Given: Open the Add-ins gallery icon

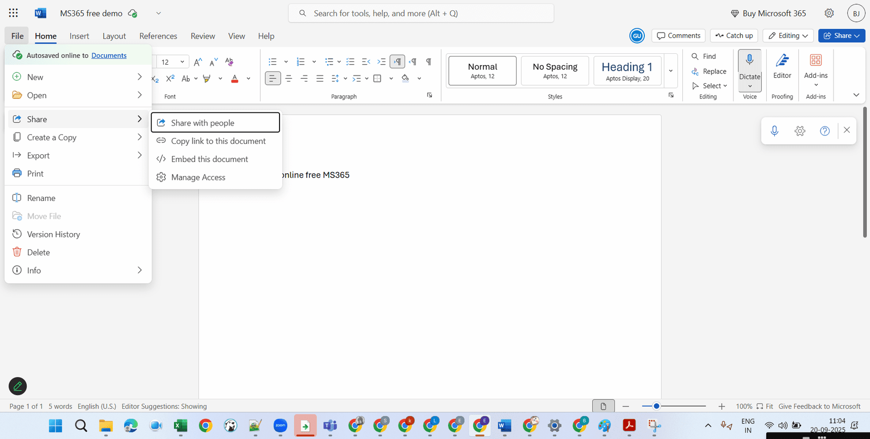Looking at the screenshot, I should [x=816, y=60].
